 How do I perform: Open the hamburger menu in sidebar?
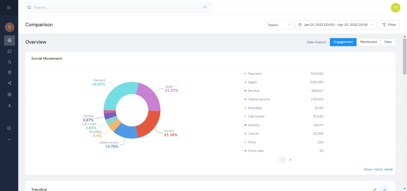pos(9,8)
